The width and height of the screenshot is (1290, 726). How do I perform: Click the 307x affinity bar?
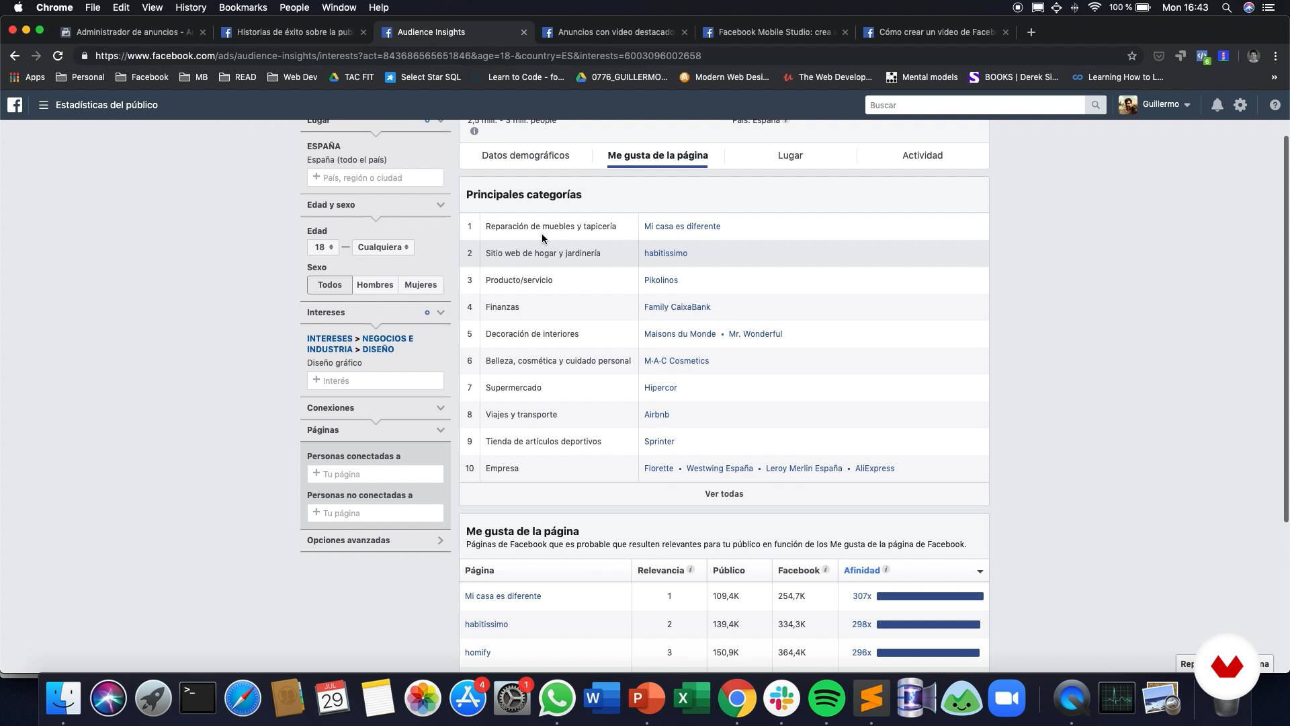tap(930, 596)
